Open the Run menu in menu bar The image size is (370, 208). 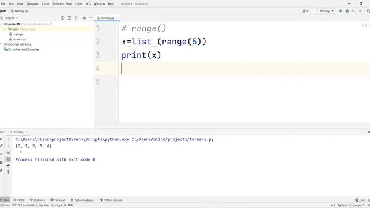[x=69, y=4]
